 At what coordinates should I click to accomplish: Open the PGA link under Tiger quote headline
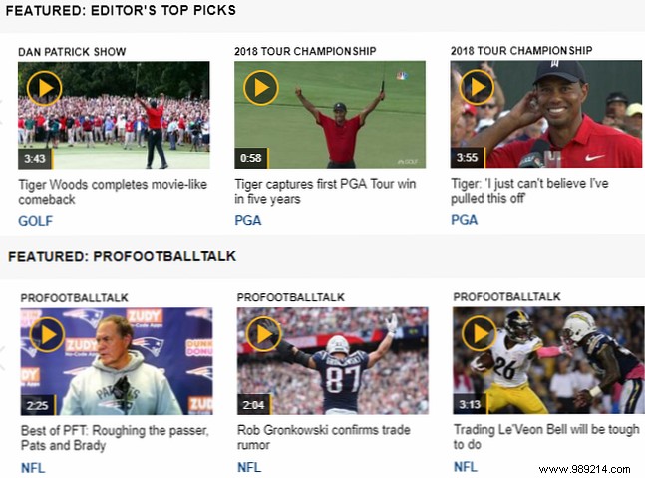pos(464,219)
